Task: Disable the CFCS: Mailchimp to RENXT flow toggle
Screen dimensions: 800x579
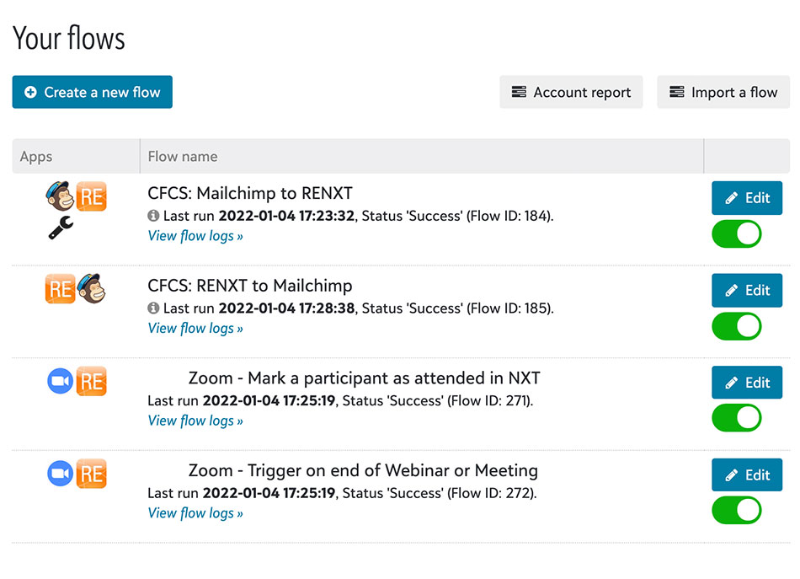Action: pos(736,234)
